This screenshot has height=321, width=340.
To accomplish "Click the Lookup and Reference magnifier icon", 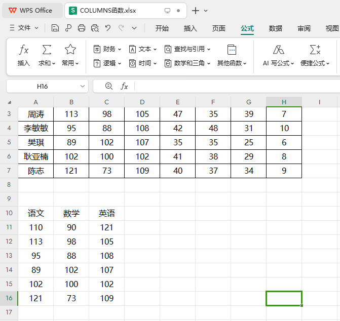I will point(168,49).
